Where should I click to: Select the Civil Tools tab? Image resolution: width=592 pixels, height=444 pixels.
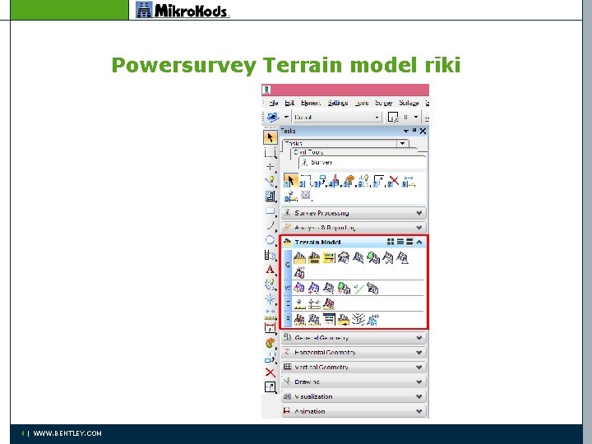[x=308, y=152]
